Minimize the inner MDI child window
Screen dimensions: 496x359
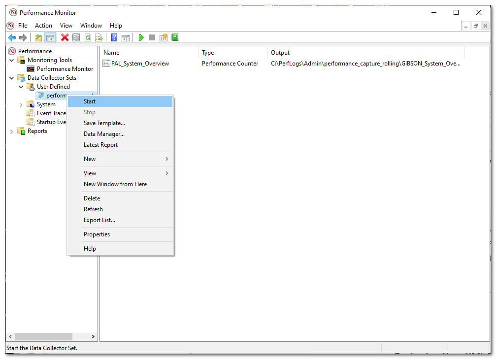point(466,26)
